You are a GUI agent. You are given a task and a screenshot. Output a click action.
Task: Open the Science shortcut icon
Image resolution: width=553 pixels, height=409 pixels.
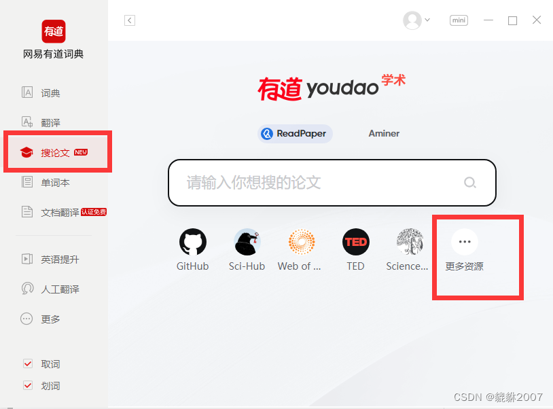click(x=410, y=242)
